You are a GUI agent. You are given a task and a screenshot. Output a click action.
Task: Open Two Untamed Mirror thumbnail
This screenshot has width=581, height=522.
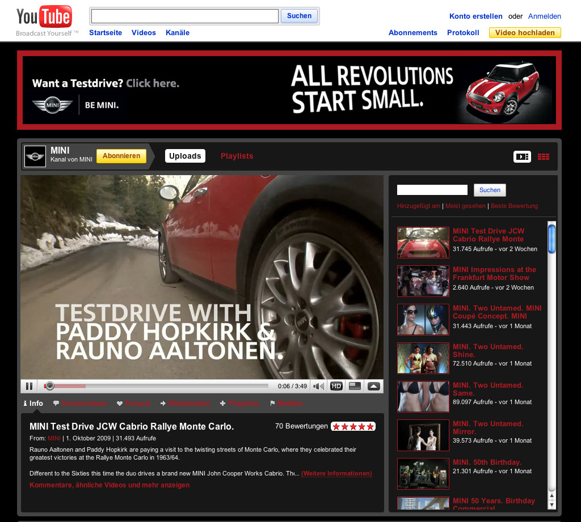pyautogui.click(x=423, y=435)
